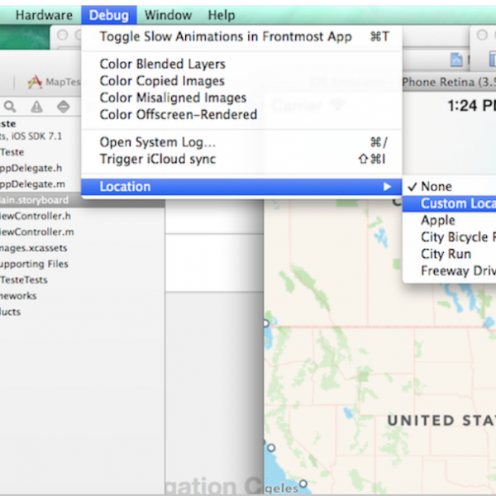Image resolution: width=496 pixels, height=496 pixels.
Task: Click the iOS SDK 7.1 project subtitle
Action: [x=31, y=136]
